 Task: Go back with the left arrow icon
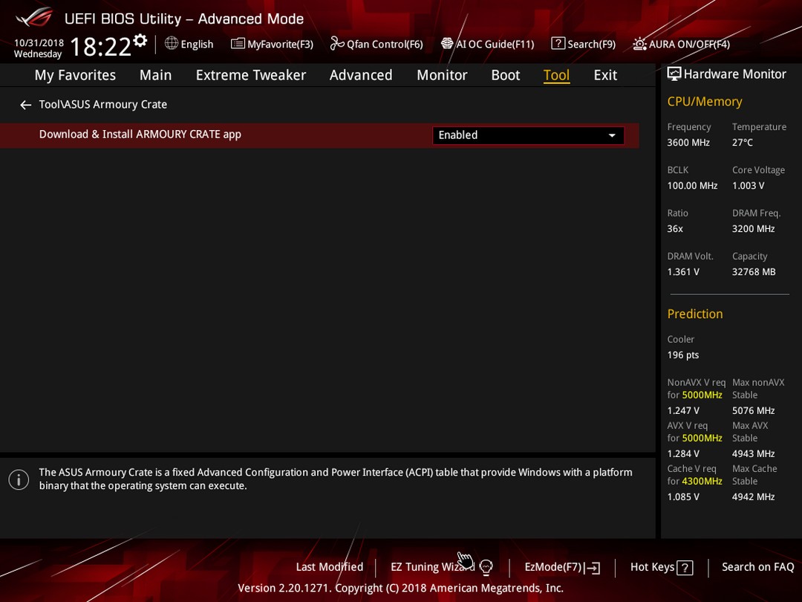[25, 105]
